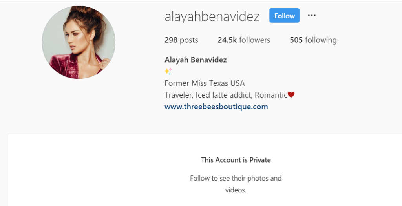Click the blue Follow button
Viewport: 402px width, 206px height.
pos(284,15)
